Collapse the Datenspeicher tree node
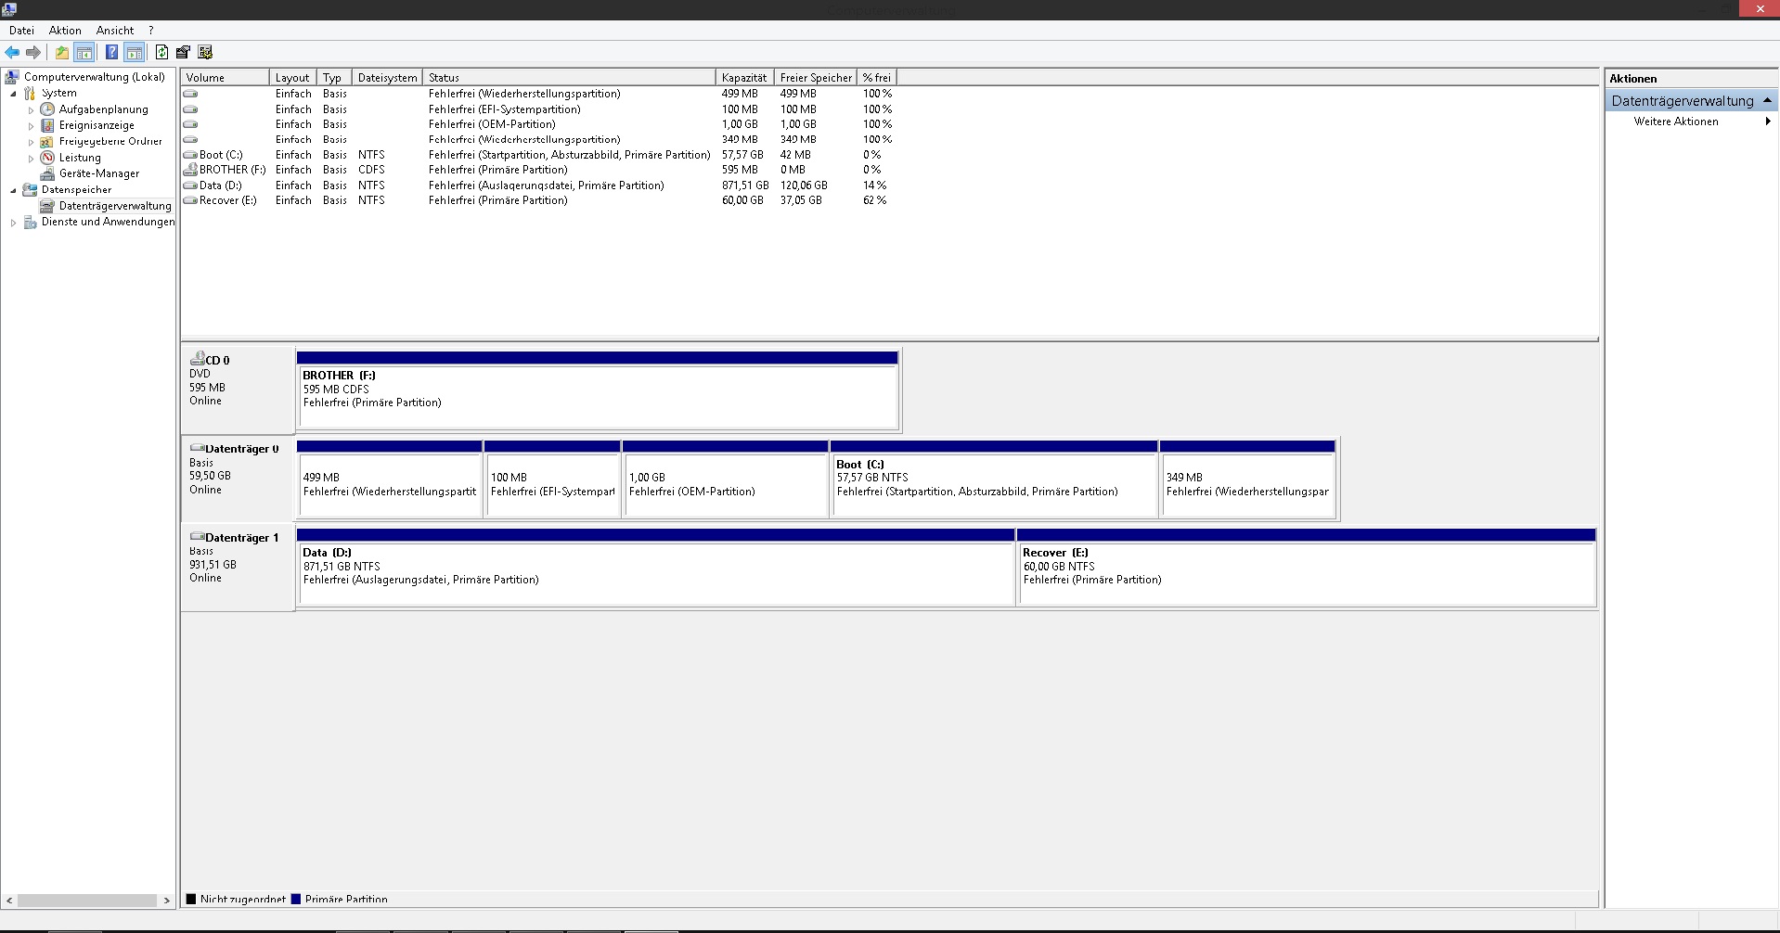 tap(13, 190)
